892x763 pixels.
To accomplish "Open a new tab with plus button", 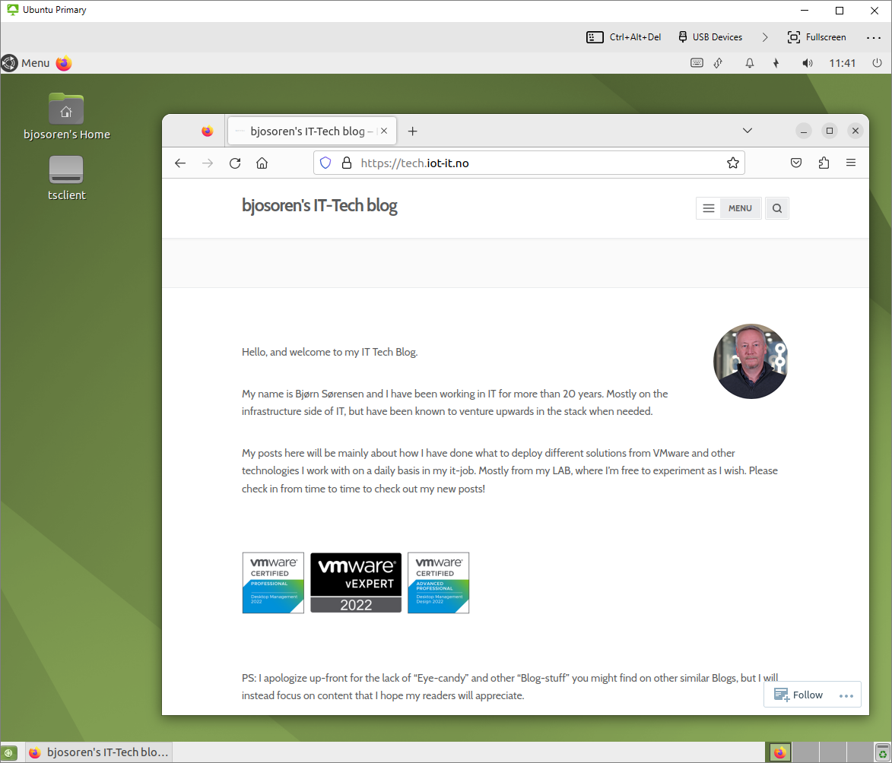I will tap(412, 131).
